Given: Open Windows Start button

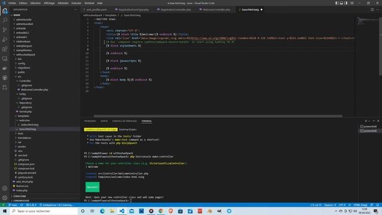Looking at the screenshot, I should coord(5,211).
